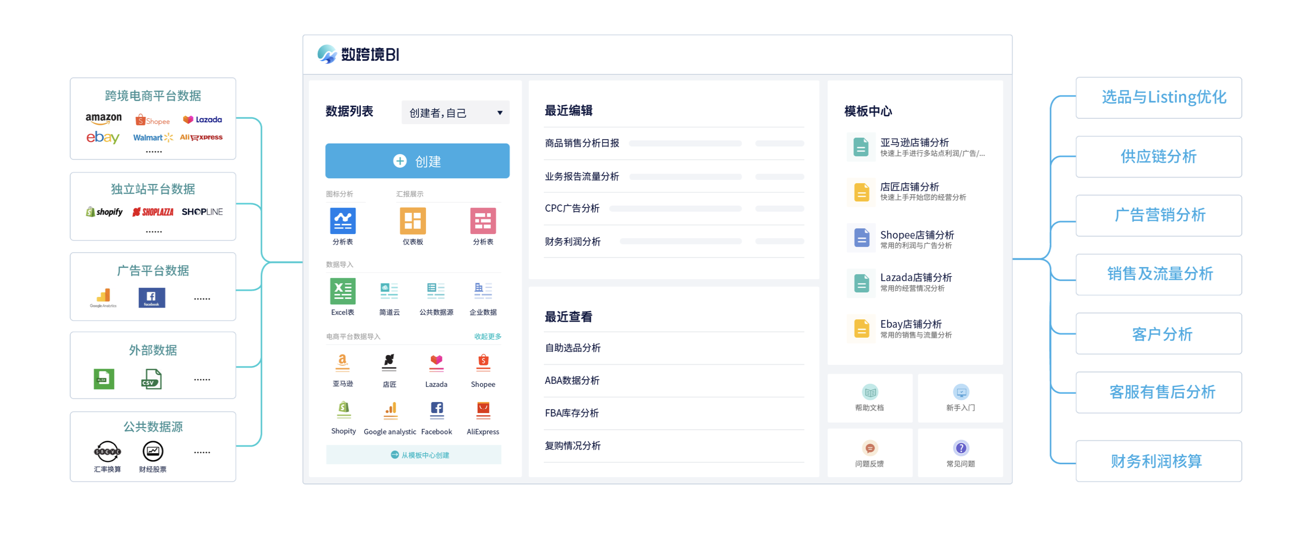Click the 广告营销分析 box
Image resolution: width=1310 pixels, height=538 pixels.
coord(1158,215)
